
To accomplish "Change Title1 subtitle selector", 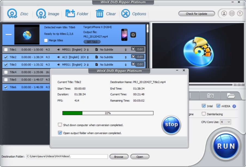I will coord(126,50).
